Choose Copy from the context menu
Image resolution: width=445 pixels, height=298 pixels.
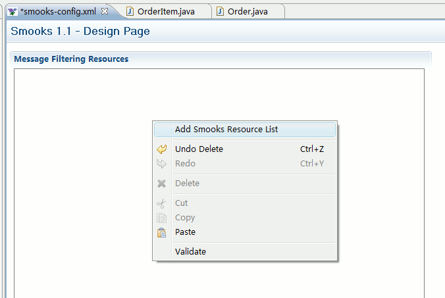[245, 218]
